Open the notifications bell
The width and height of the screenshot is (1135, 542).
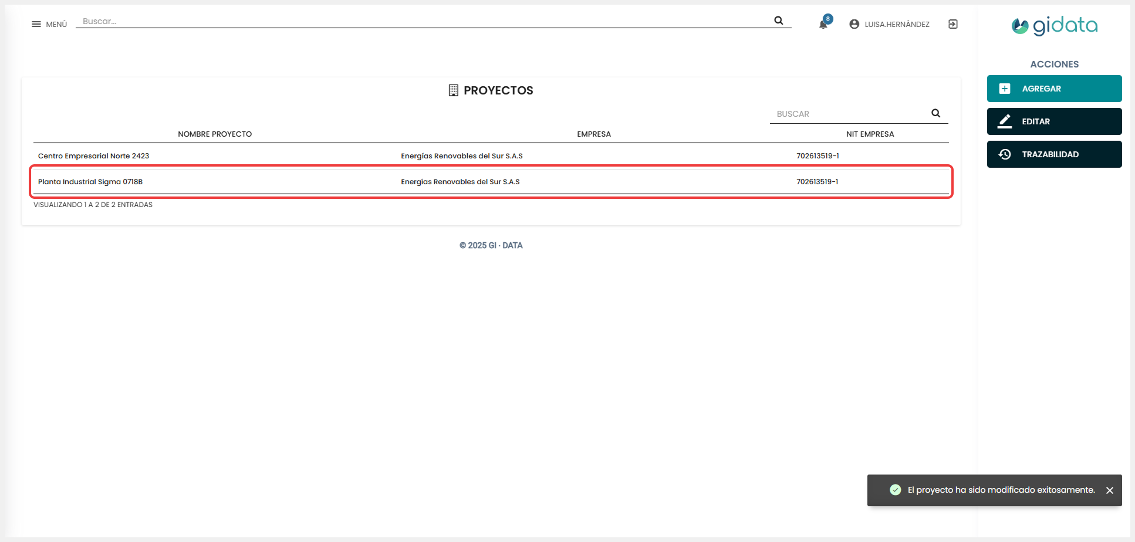pyautogui.click(x=823, y=24)
